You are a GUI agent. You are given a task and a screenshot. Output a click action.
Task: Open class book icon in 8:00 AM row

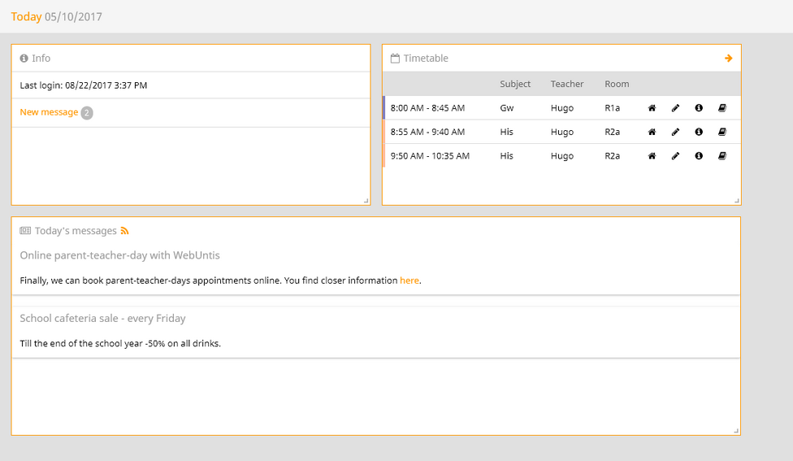coord(722,108)
